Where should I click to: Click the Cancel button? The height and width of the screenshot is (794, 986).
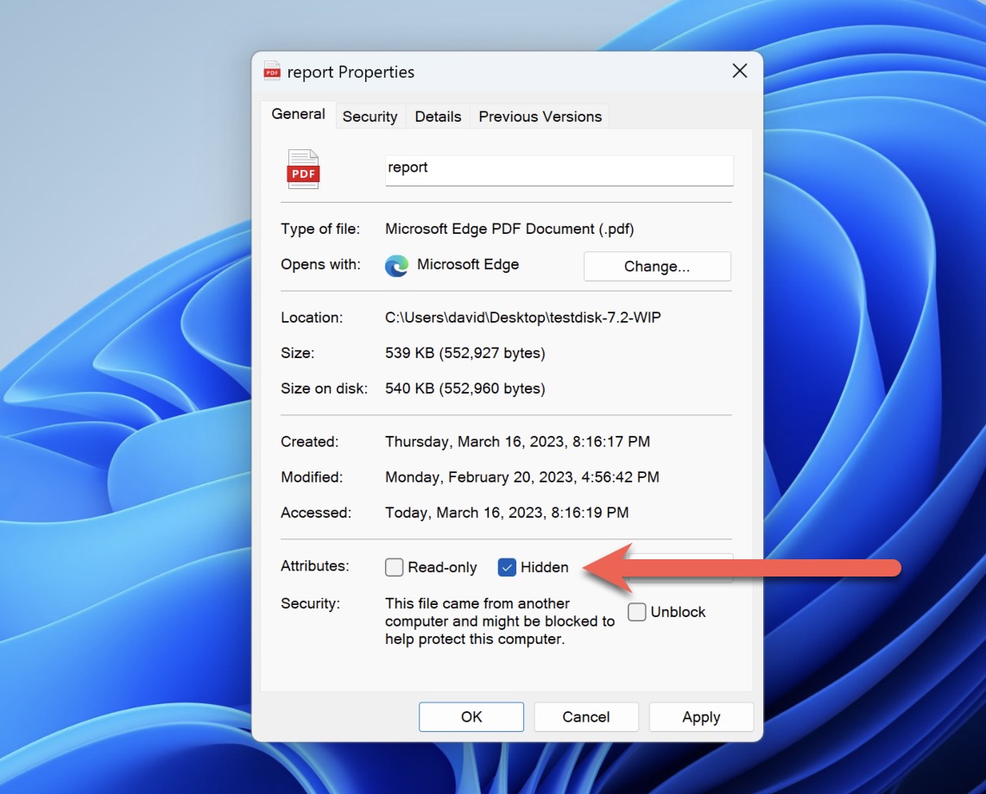(x=586, y=716)
